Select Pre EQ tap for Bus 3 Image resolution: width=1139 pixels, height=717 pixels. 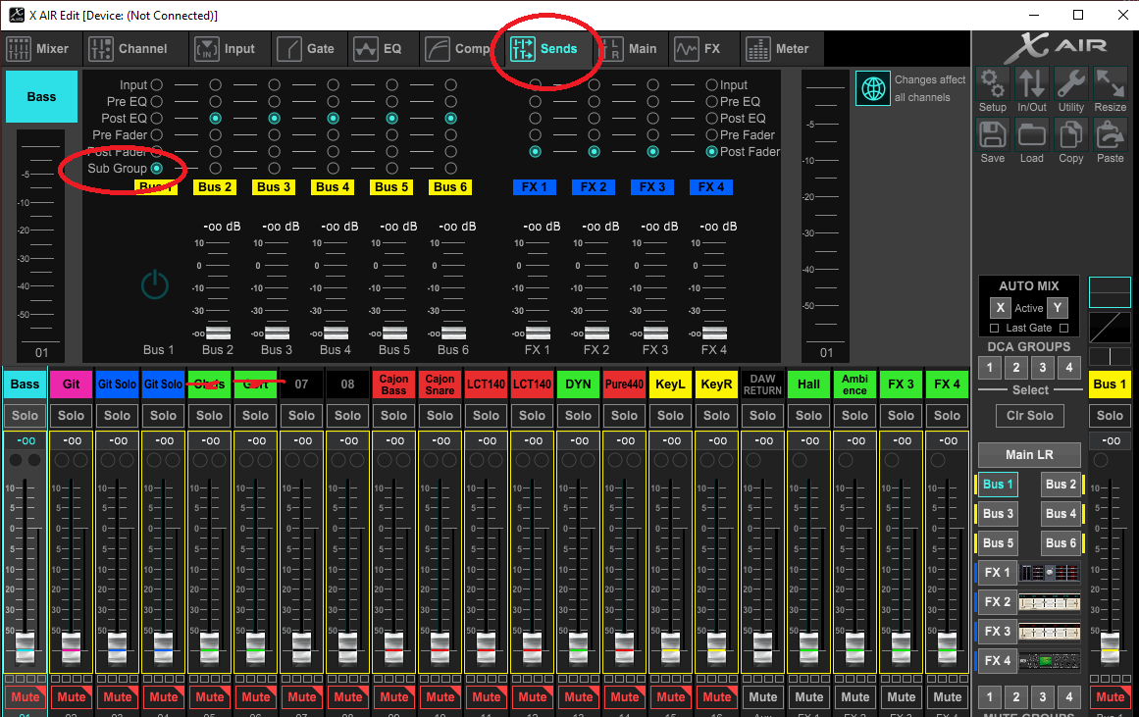click(x=275, y=102)
